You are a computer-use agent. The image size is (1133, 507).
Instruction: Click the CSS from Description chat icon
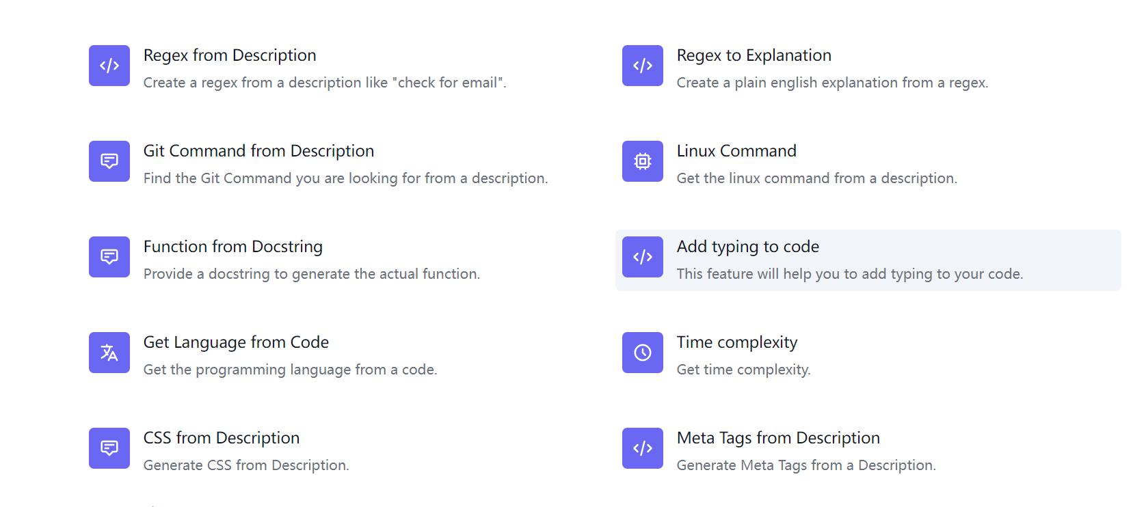109,448
